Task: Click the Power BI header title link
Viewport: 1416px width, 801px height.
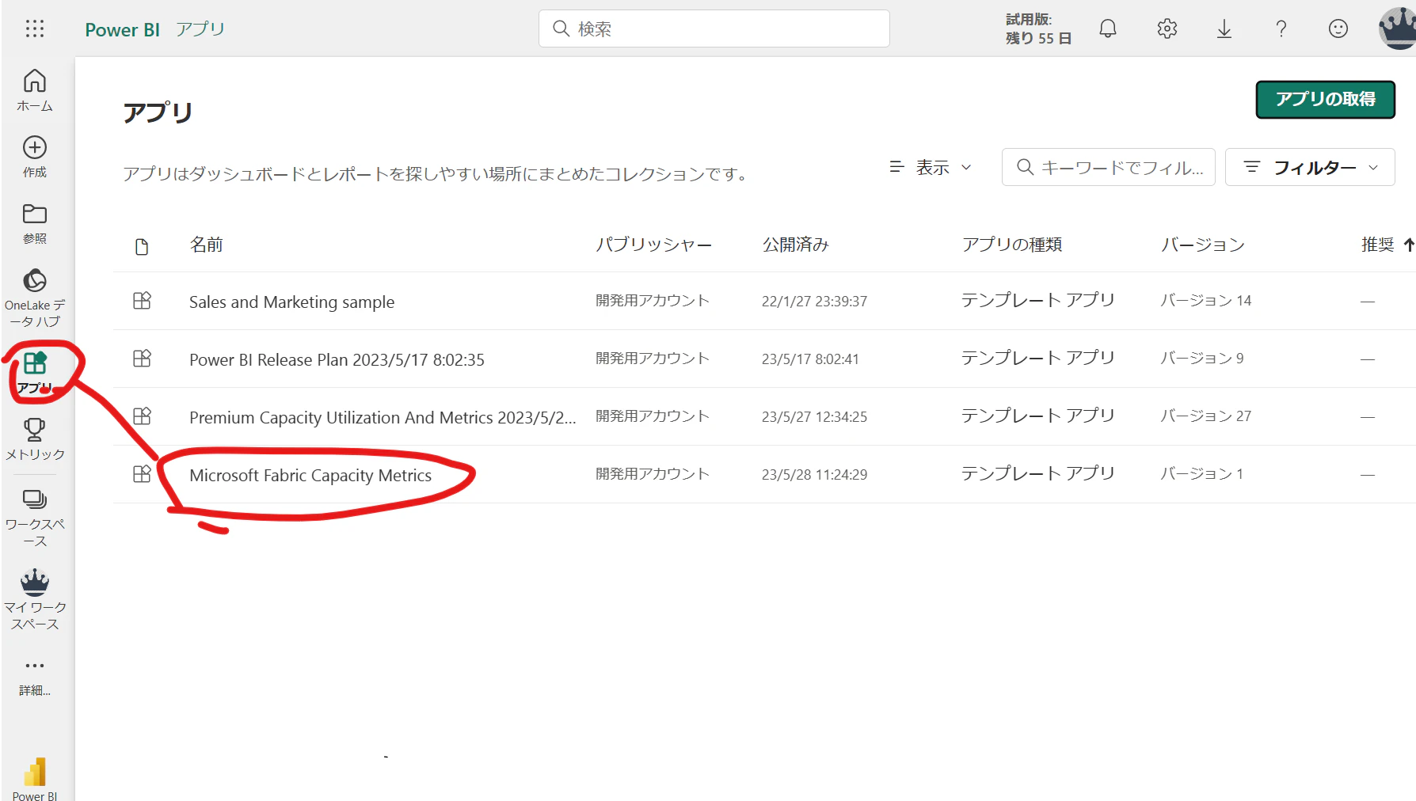Action: [122, 29]
